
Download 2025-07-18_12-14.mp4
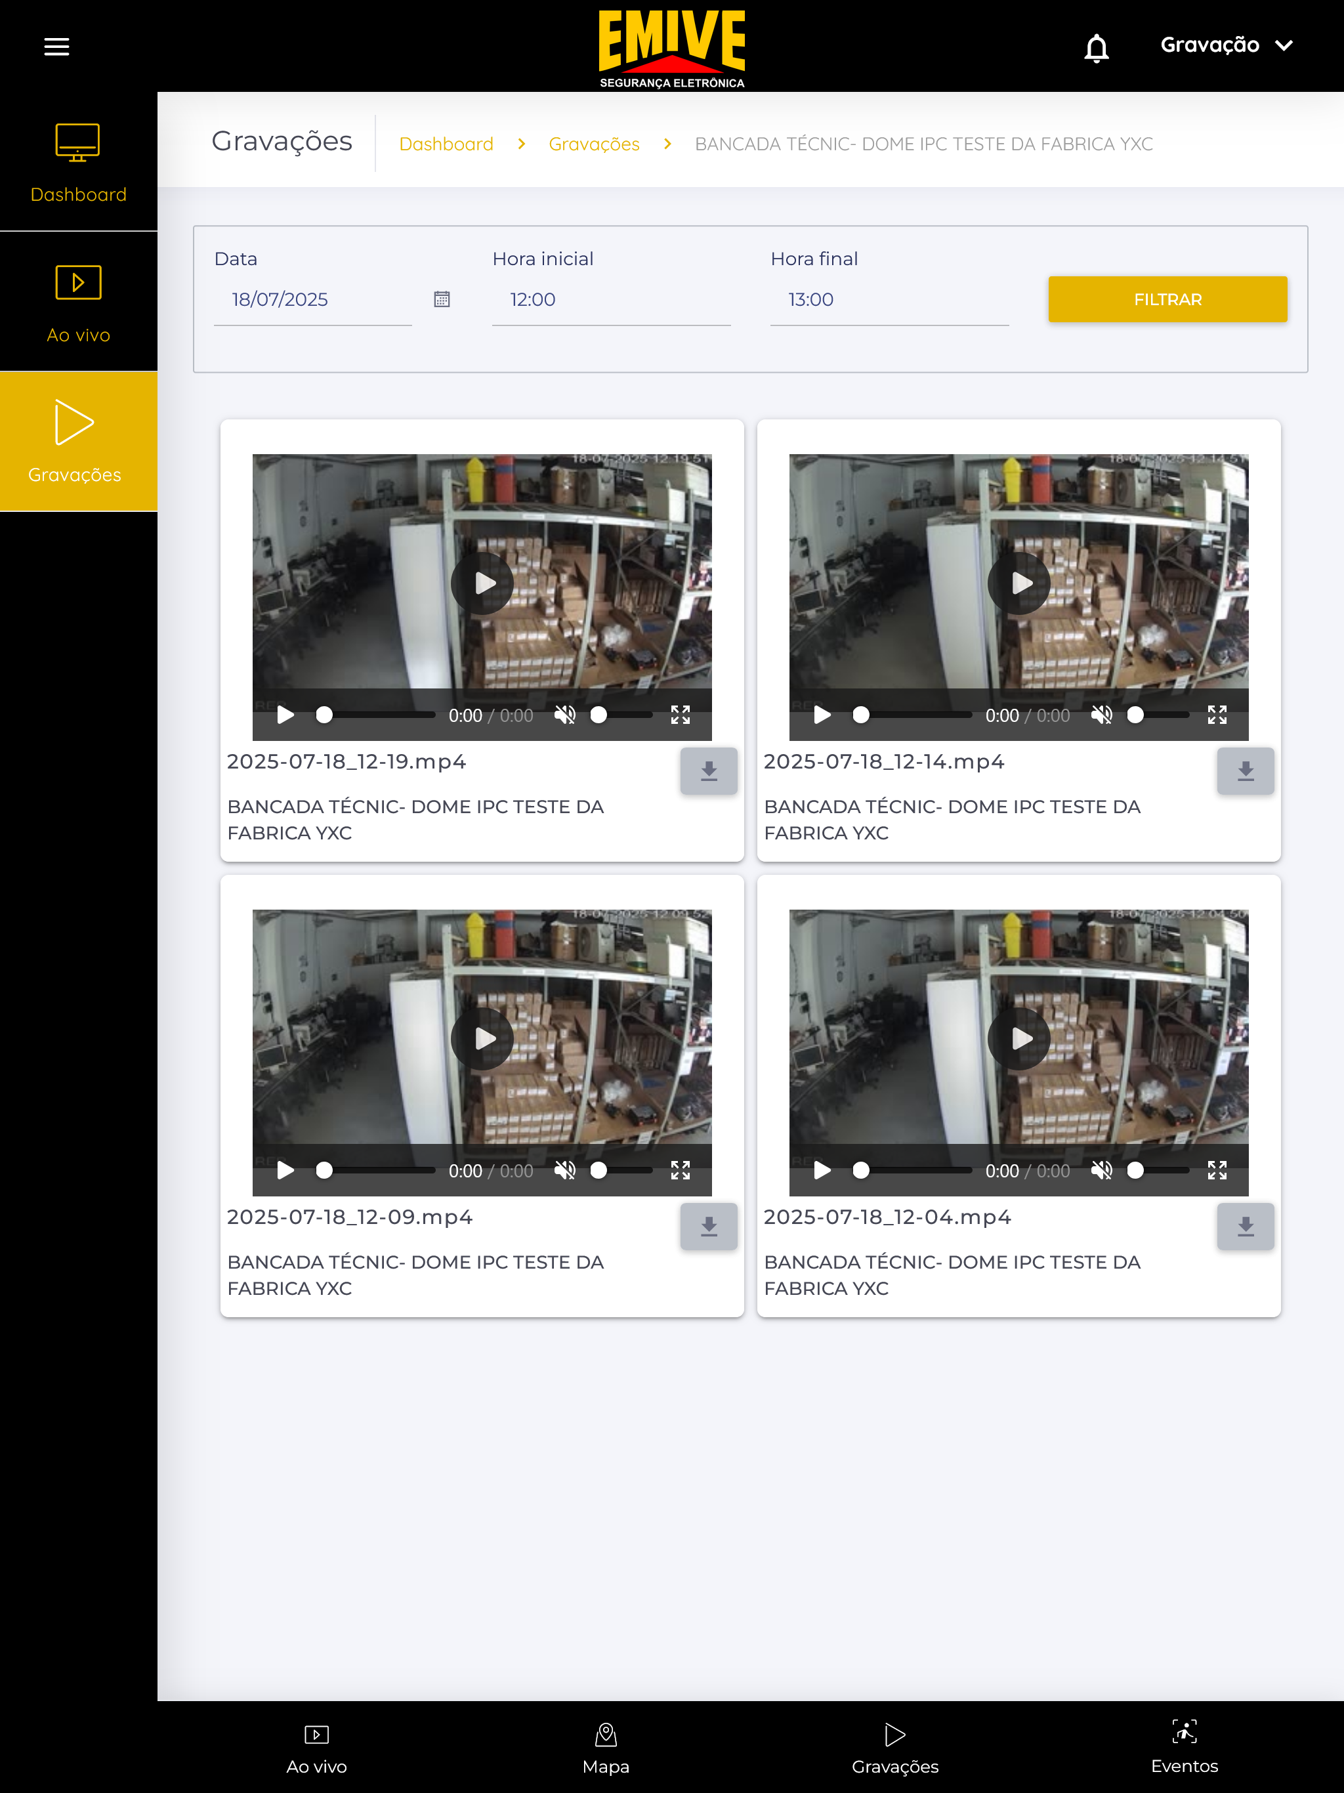tap(1245, 771)
